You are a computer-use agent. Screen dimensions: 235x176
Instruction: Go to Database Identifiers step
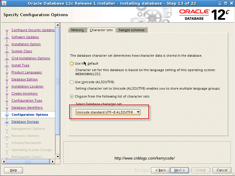click(27, 108)
